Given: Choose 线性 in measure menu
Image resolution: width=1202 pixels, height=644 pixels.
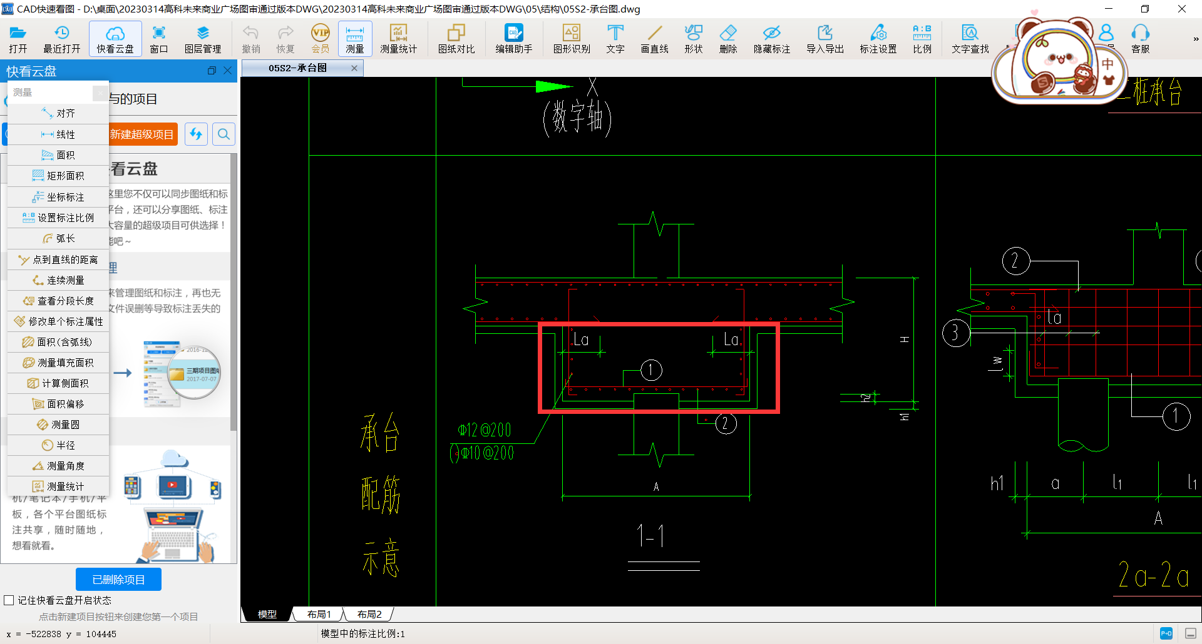Looking at the screenshot, I should tap(58, 134).
